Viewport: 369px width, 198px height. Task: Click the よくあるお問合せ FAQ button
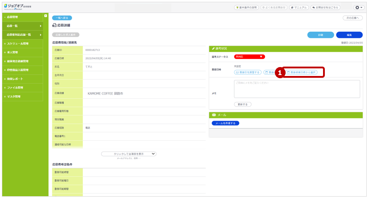[x=274, y=8]
